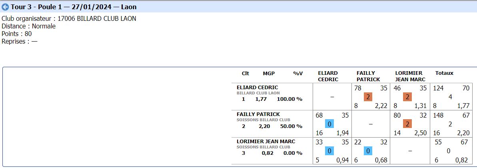Click the blue 0 badge in Failly versus Eliard cell
477x168 pixels.
[x=329, y=124]
